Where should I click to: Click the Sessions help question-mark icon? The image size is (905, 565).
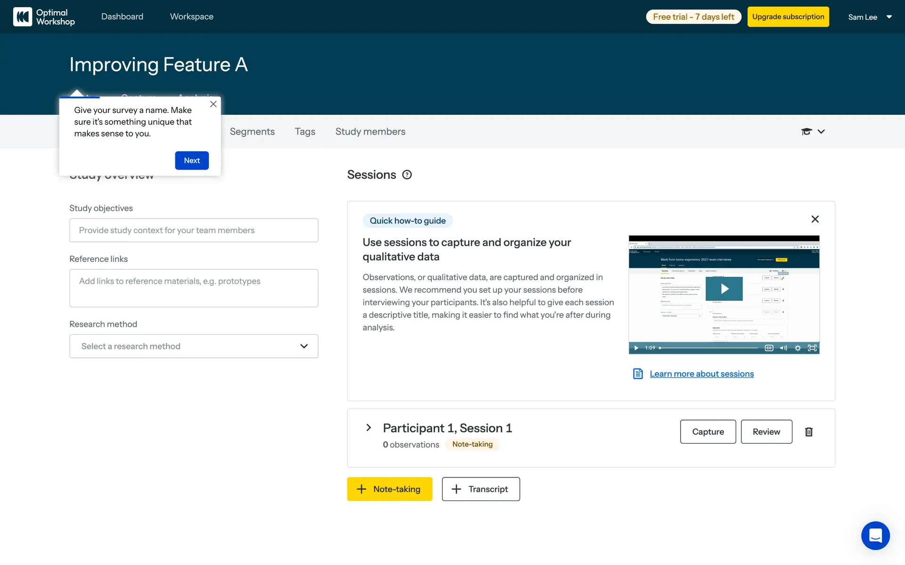click(407, 175)
